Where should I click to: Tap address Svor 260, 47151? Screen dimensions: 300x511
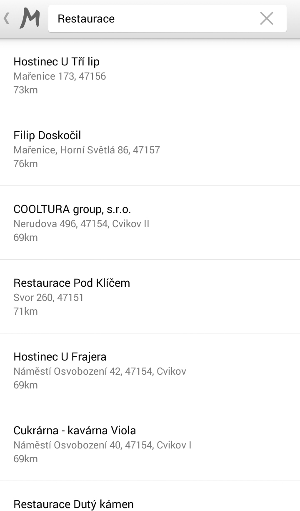coord(48,298)
